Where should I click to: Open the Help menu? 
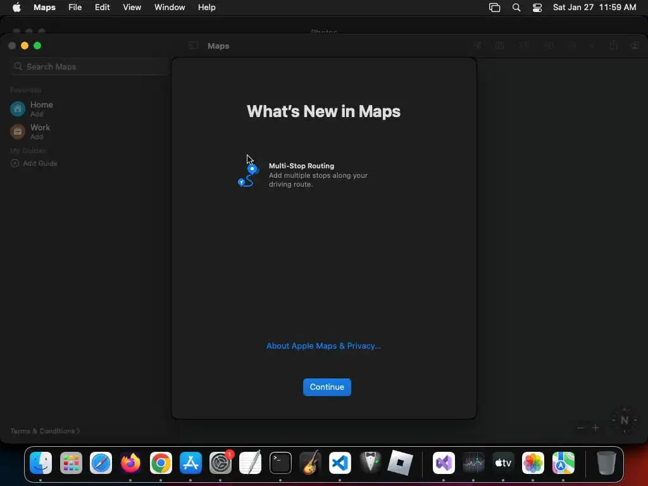coord(207,8)
